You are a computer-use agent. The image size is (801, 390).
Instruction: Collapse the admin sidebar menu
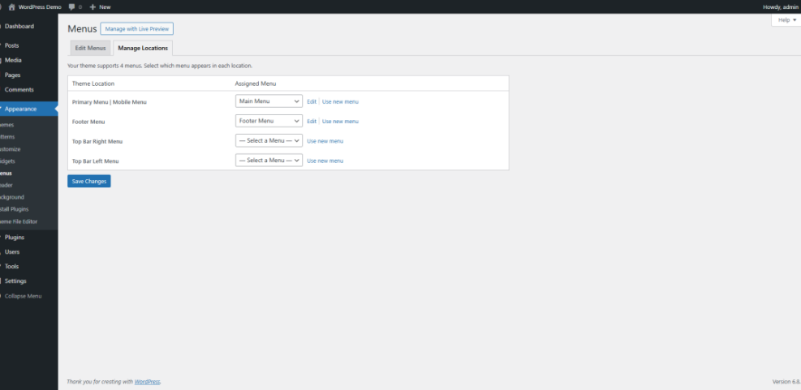coord(23,296)
